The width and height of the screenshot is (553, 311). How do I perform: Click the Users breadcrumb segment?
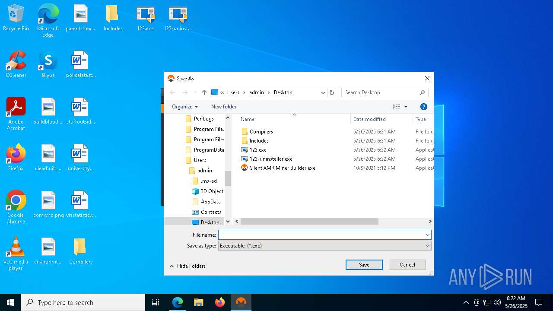pyautogui.click(x=233, y=92)
